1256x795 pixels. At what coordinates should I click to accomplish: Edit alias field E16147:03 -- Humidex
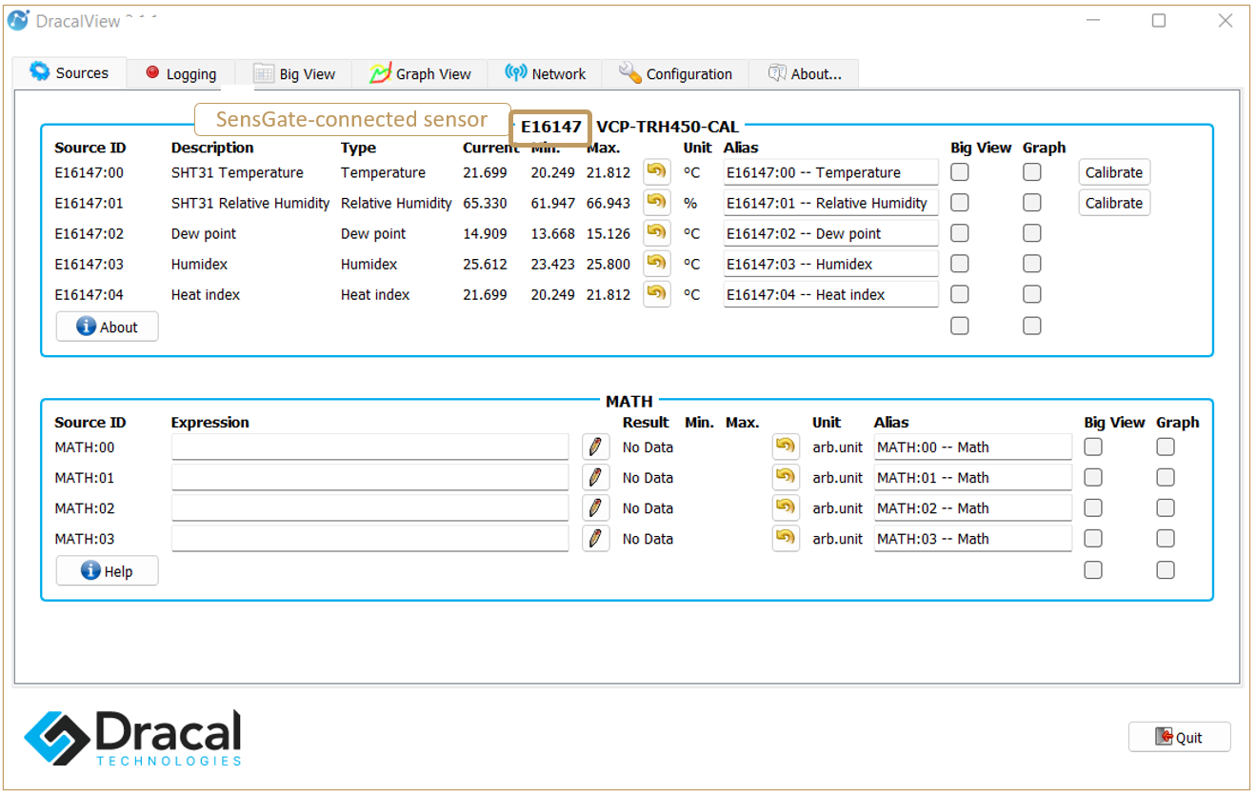(x=830, y=264)
